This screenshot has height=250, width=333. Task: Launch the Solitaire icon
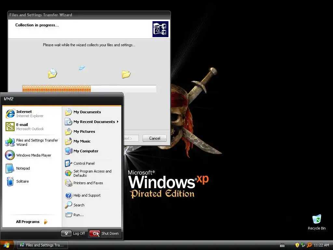coord(10,181)
